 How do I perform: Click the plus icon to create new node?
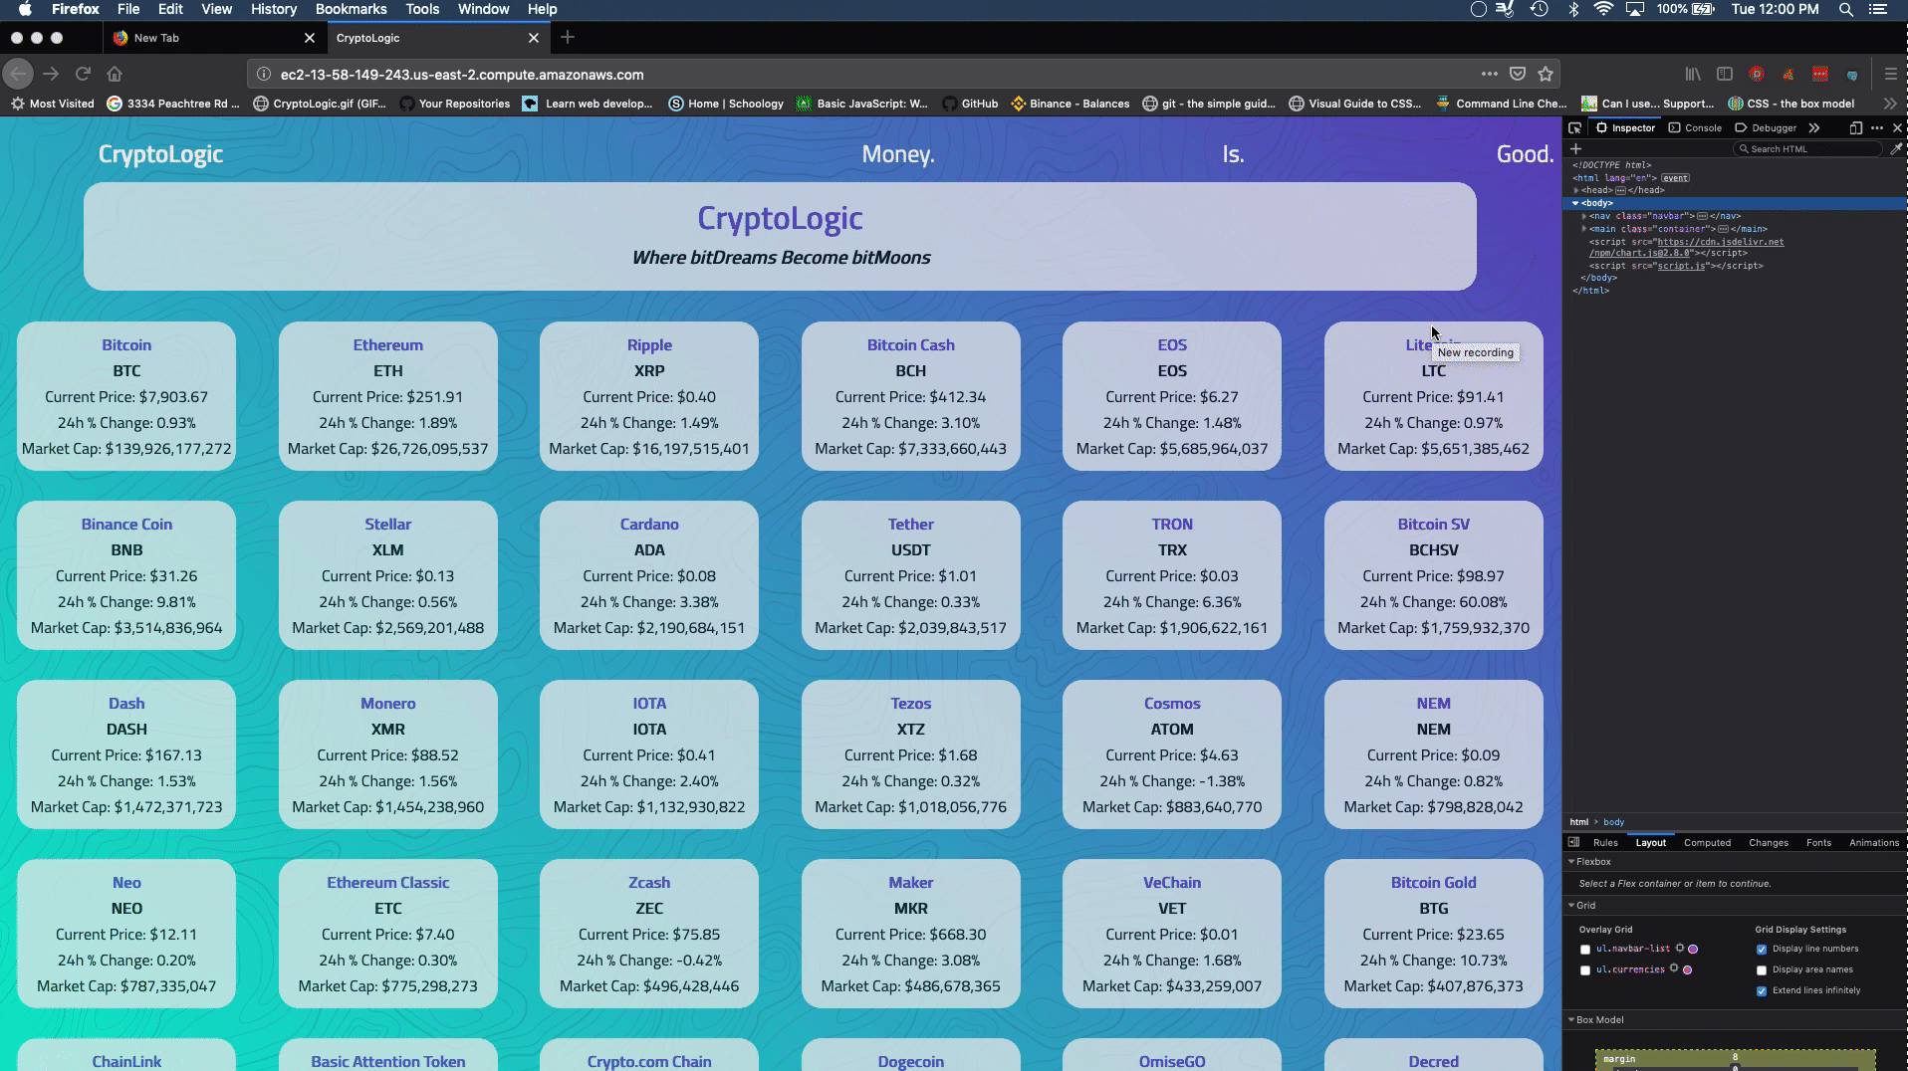pyautogui.click(x=1575, y=149)
